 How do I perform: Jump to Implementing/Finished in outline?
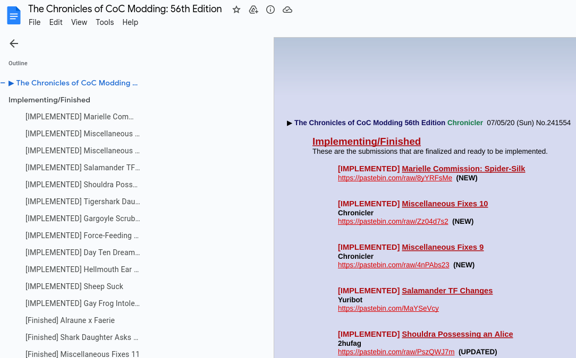pyautogui.click(x=49, y=100)
